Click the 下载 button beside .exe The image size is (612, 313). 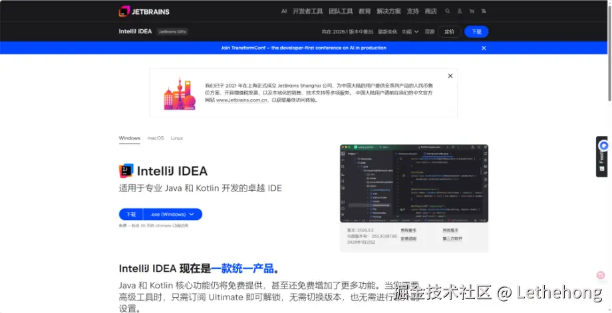point(131,215)
